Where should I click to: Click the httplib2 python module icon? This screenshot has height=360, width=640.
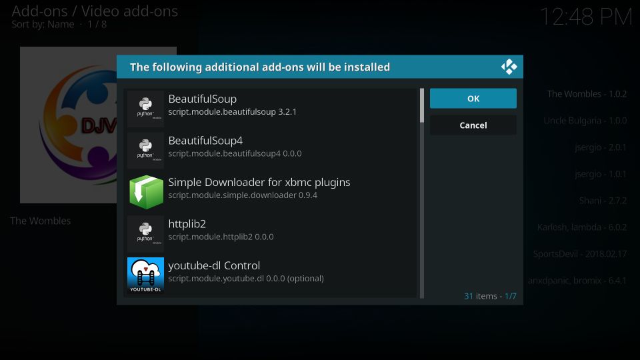(145, 233)
